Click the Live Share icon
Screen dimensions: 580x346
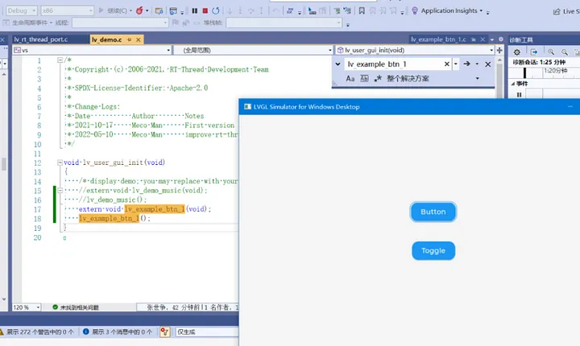(557, 11)
